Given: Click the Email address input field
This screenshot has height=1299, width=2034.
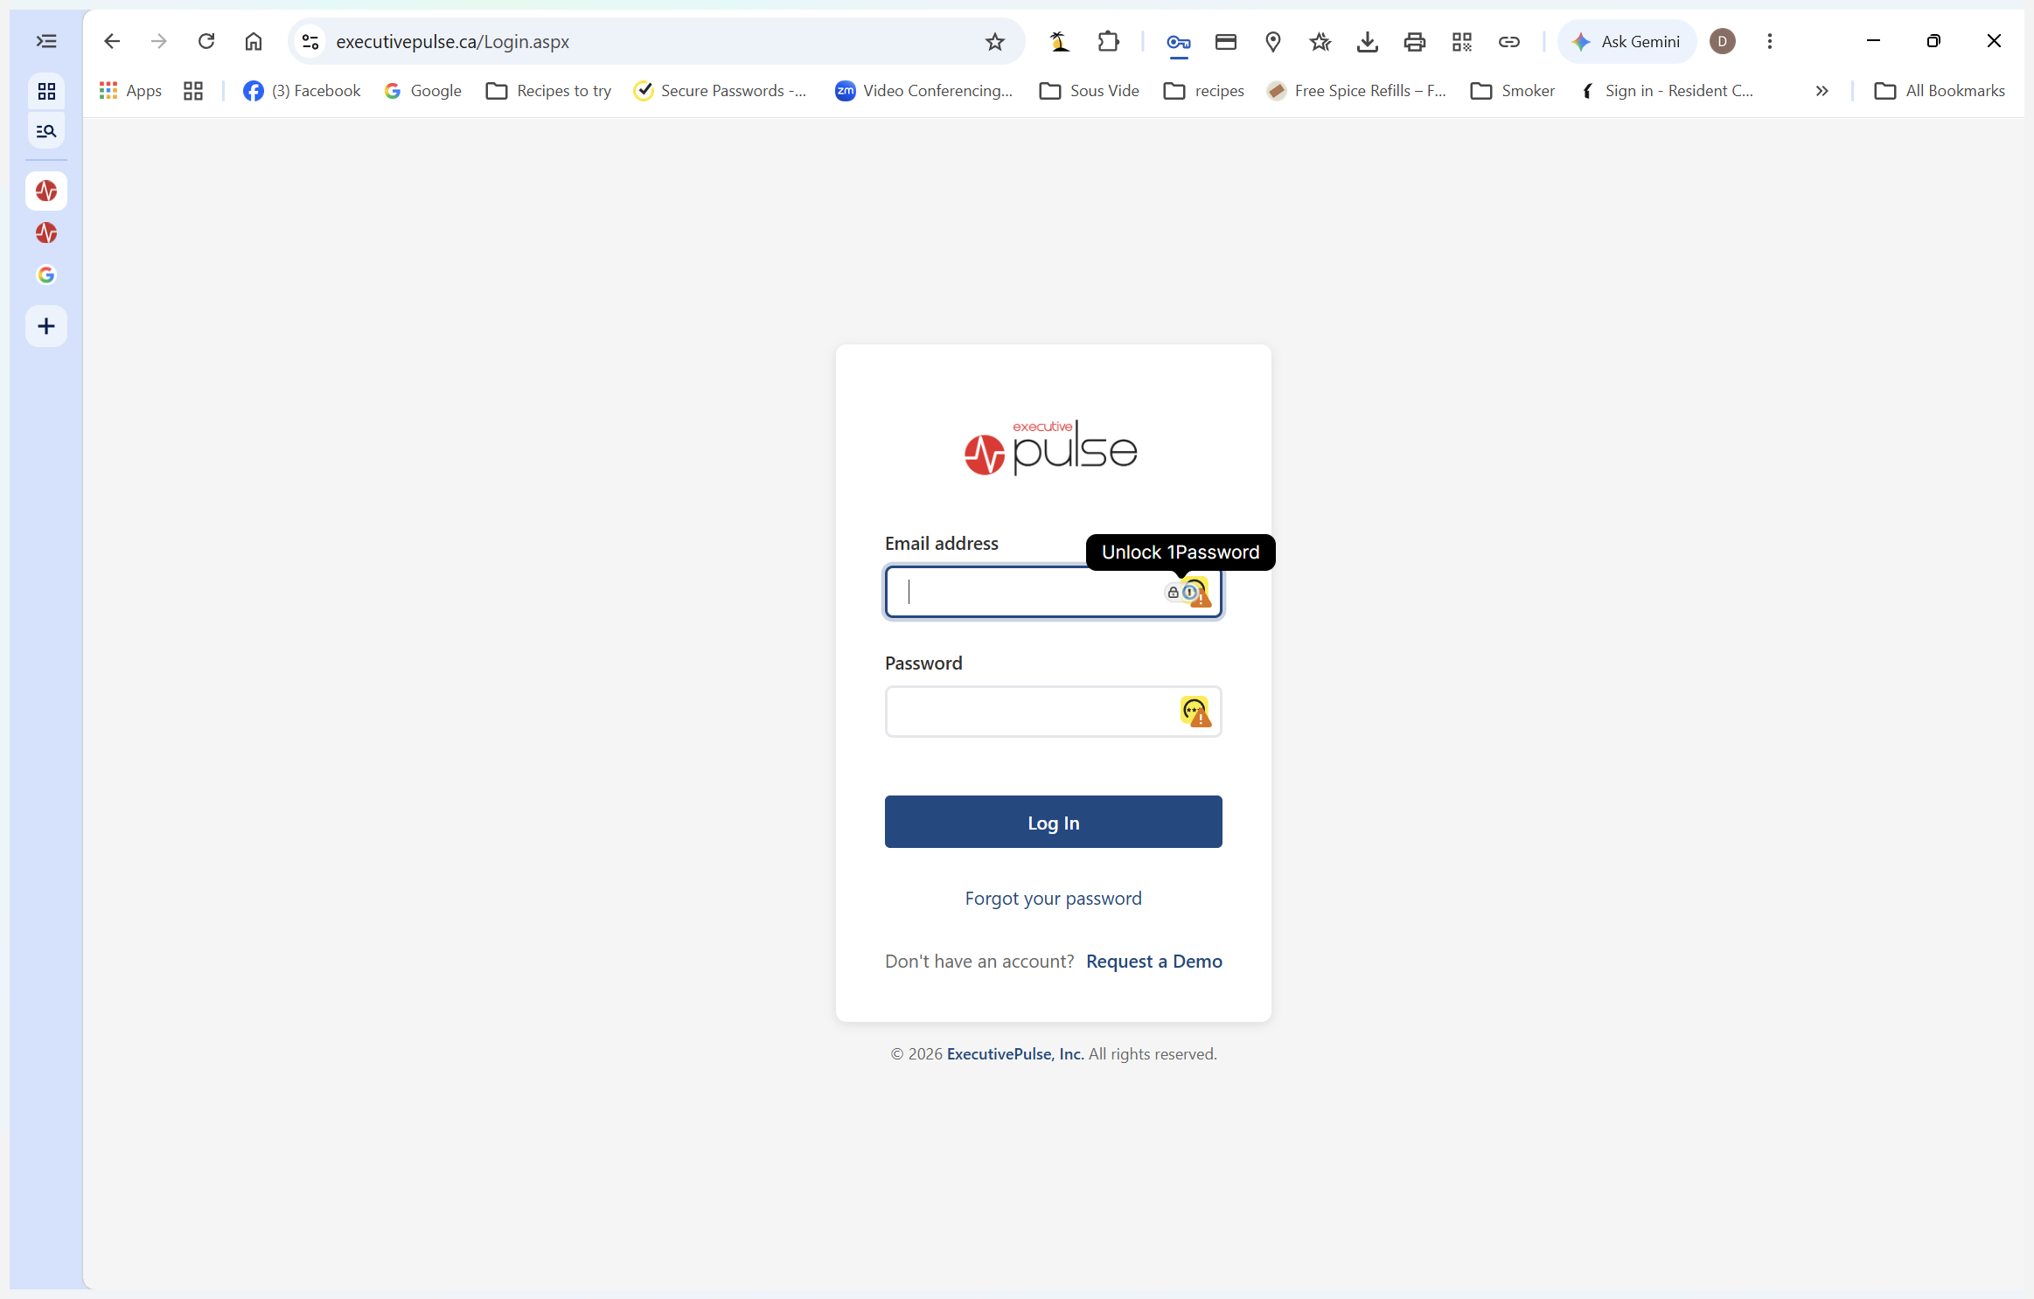Looking at the screenshot, I should click(1053, 592).
